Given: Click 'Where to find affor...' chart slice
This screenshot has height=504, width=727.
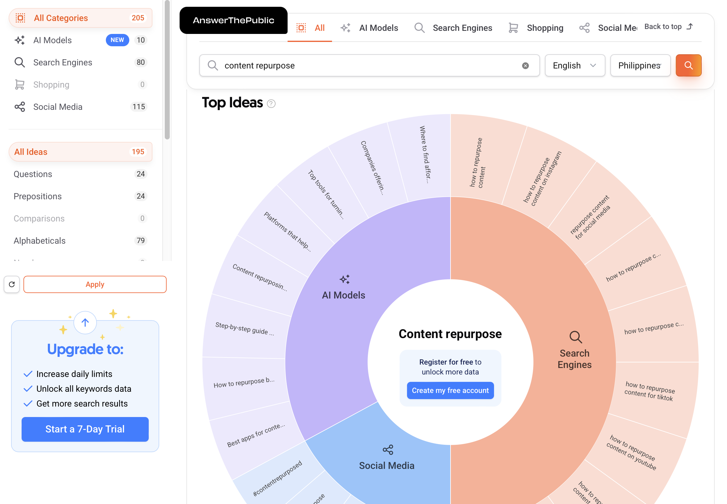Looking at the screenshot, I should click(425, 155).
